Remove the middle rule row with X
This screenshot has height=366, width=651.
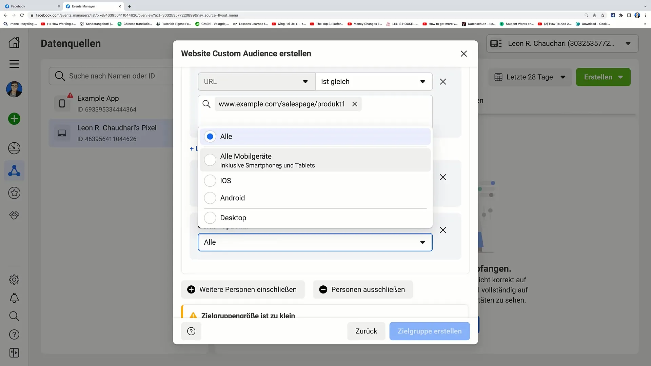tap(443, 177)
